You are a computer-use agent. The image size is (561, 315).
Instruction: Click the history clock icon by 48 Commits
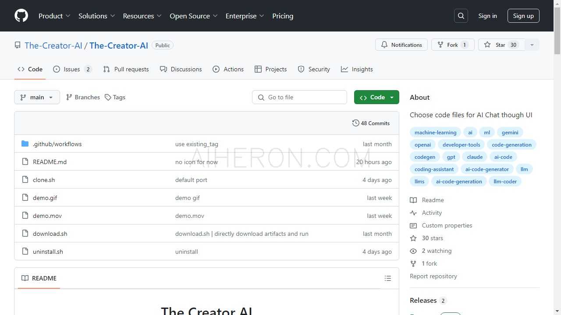click(x=356, y=123)
